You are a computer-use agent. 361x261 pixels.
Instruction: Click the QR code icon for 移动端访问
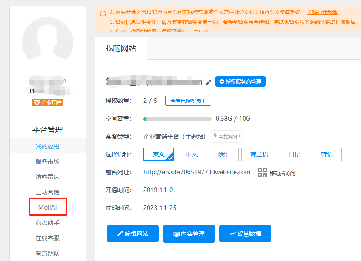pos(263,172)
